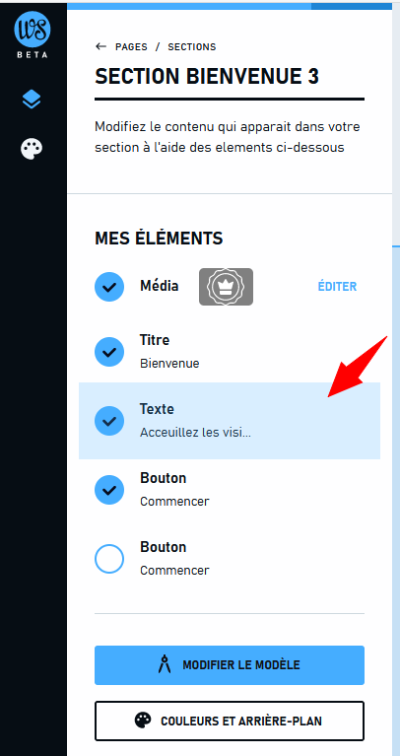Disable the first Bouton checkmark
The height and width of the screenshot is (756, 400).
109,490
